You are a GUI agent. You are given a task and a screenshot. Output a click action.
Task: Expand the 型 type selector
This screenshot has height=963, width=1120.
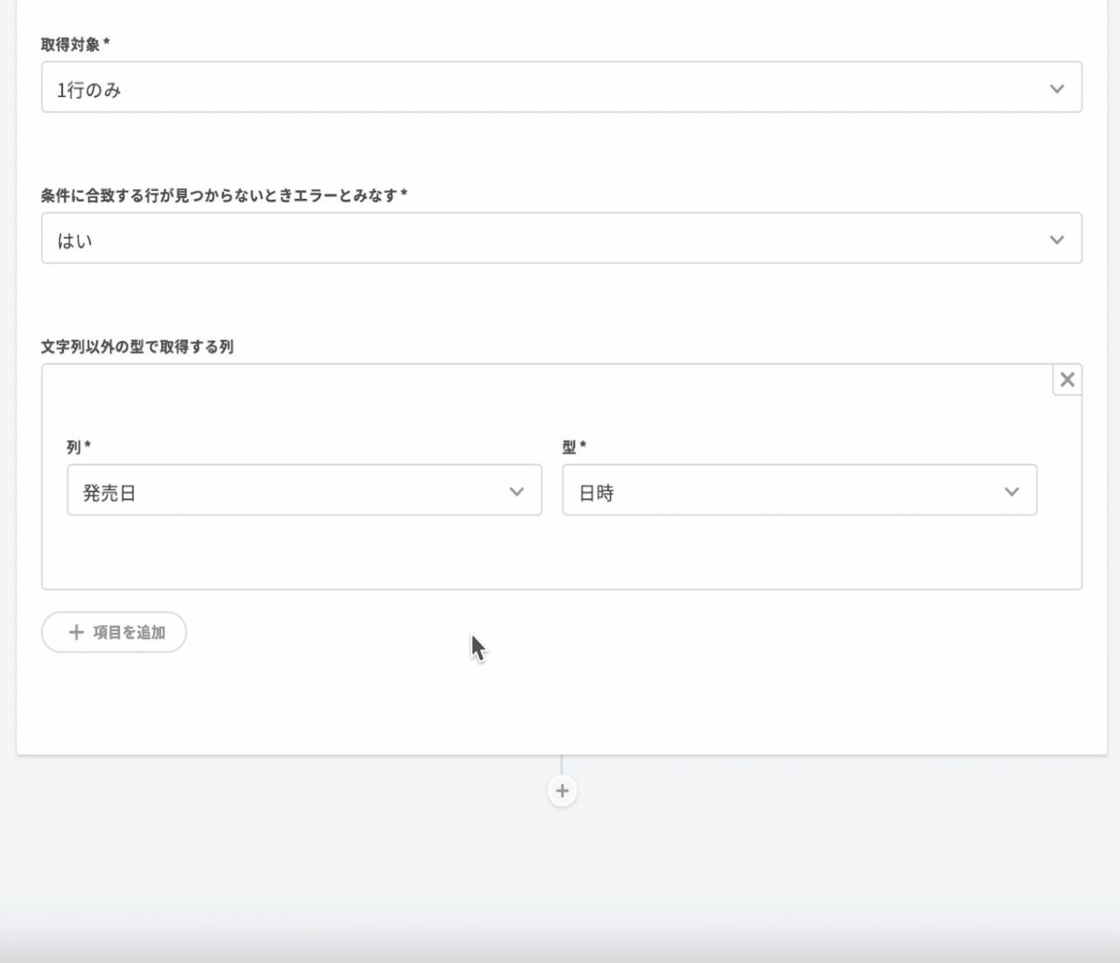pos(798,490)
